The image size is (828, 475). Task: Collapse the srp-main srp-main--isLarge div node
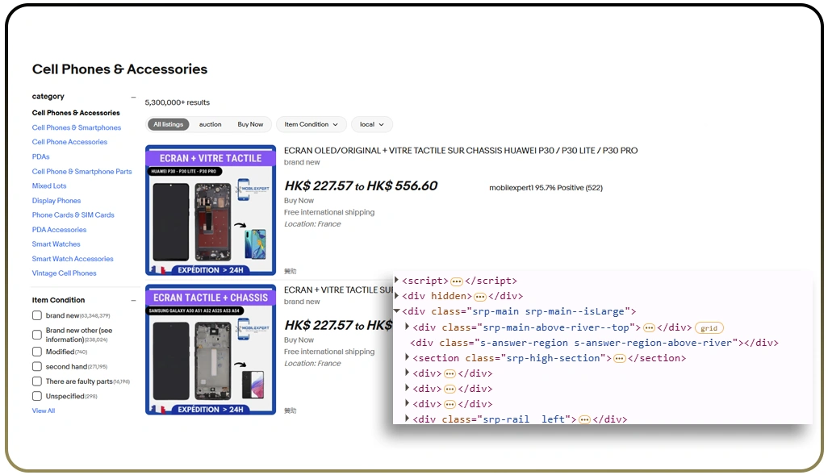[397, 311]
